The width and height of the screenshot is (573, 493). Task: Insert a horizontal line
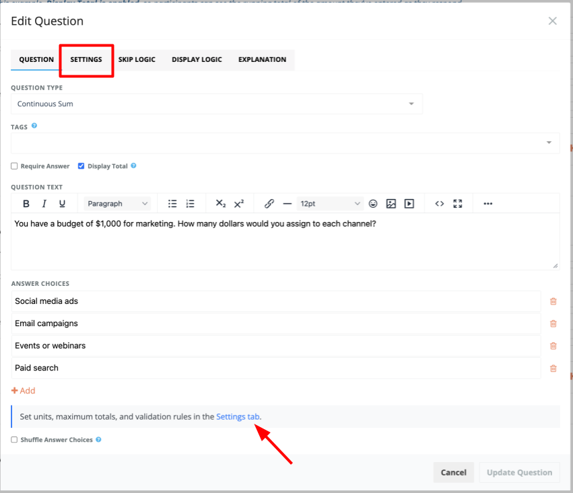point(288,204)
